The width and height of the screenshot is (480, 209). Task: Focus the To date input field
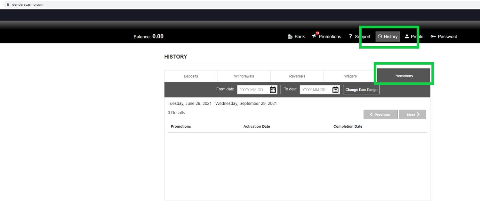pos(316,90)
